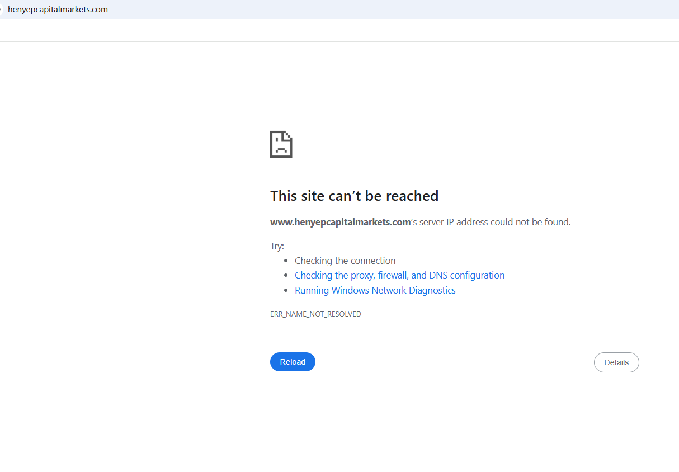Run Windows Network Diagnostics link

pyautogui.click(x=375, y=290)
